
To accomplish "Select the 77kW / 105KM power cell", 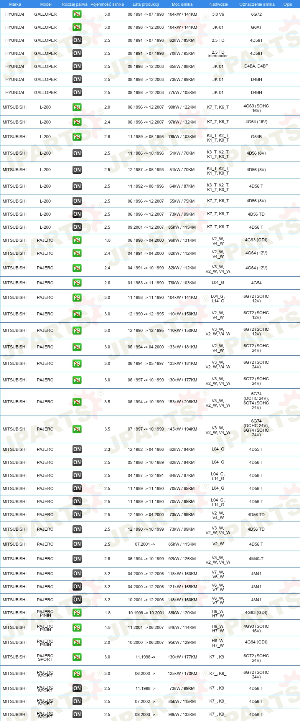I will (x=182, y=92).
